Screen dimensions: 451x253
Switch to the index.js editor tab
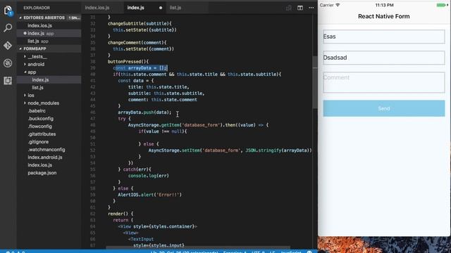[x=144, y=8]
